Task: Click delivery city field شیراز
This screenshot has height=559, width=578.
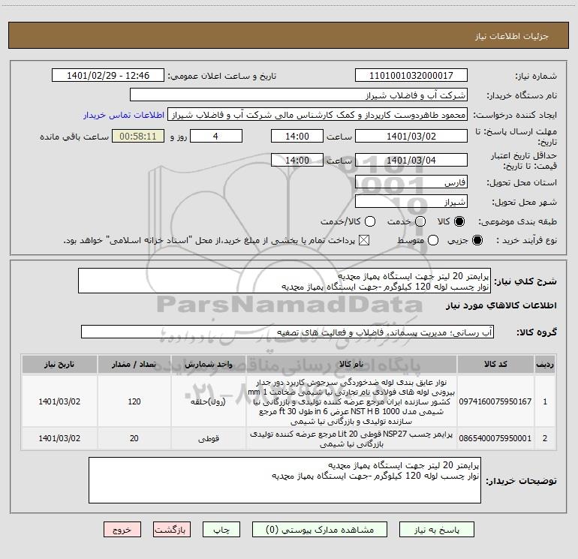Action: [411, 201]
